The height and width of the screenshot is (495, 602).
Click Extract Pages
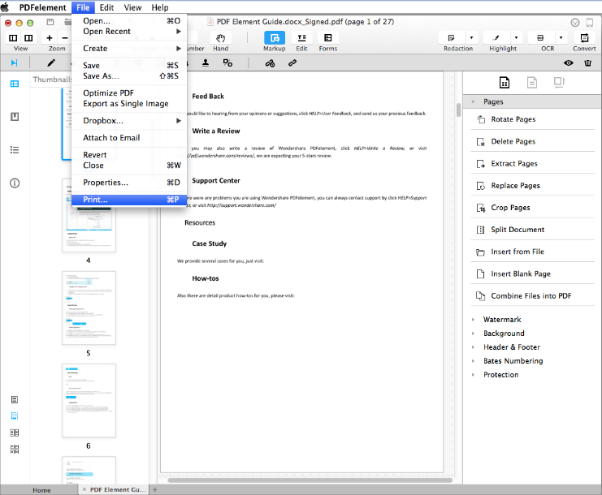tap(532, 164)
